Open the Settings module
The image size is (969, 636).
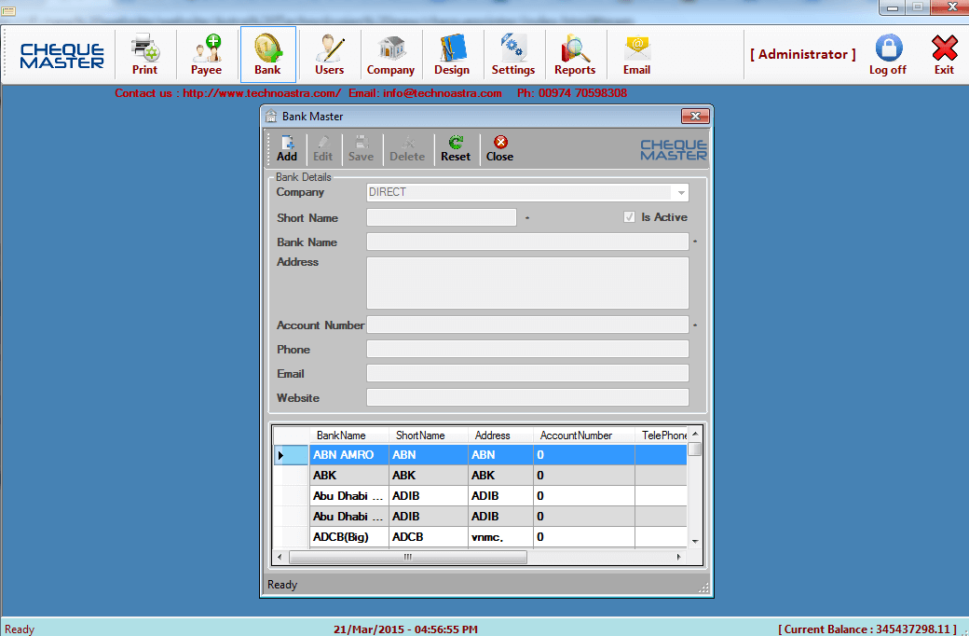[x=513, y=55]
